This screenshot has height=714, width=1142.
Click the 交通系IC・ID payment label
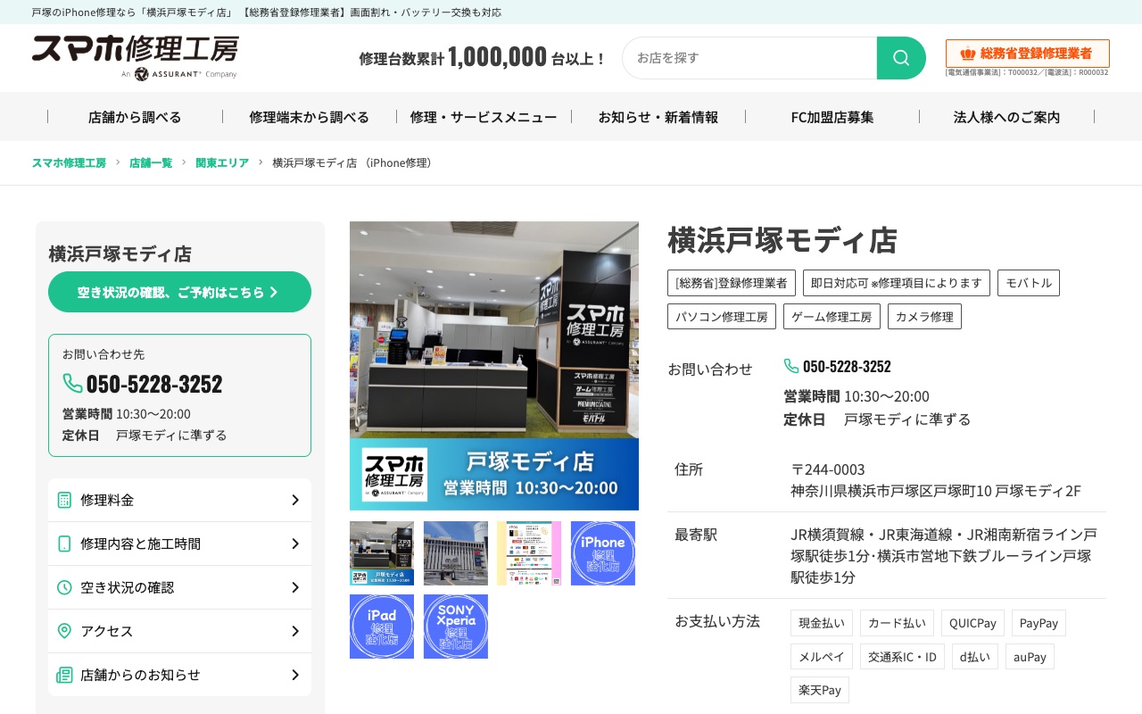pos(902,657)
